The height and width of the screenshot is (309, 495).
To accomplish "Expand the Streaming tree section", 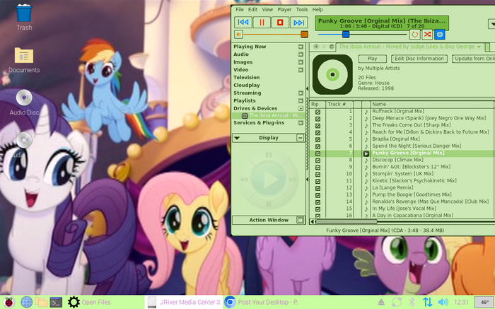I will (301, 93).
